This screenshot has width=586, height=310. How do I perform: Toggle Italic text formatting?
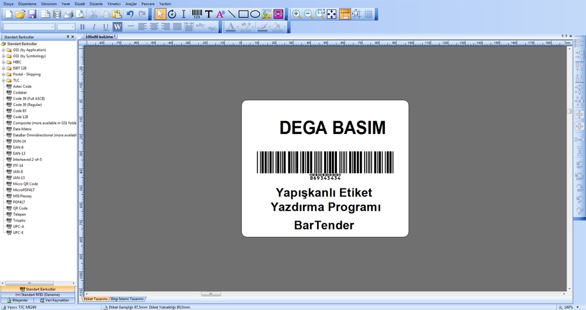pyautogui.click(x=94, y=27)
